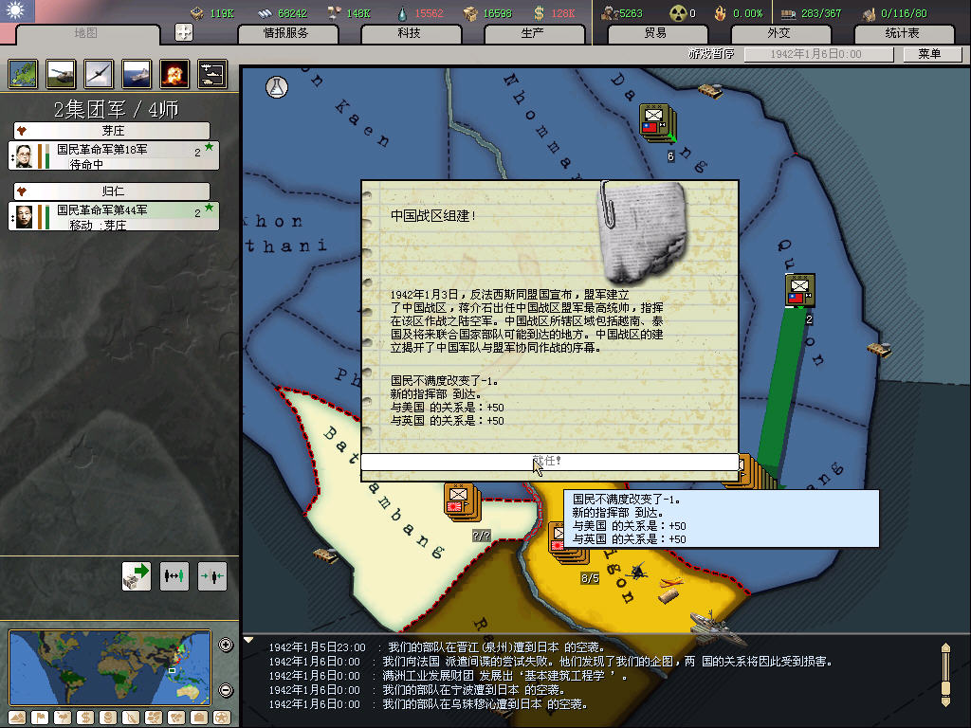Select province header 芽庄
Image resolution: width=971 pixels, height=728 pixels.
pyautogui.click(x=112, y=131)
